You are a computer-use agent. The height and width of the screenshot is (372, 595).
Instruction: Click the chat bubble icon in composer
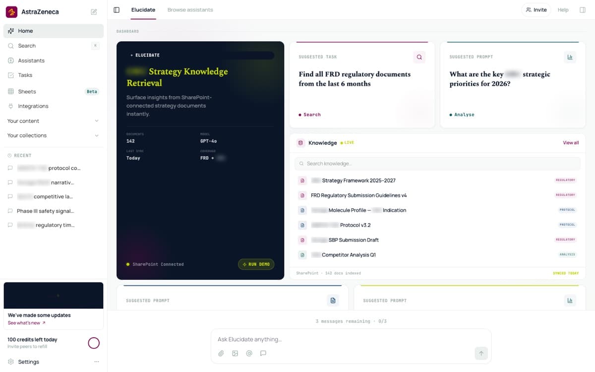click(x=263, y=353)
